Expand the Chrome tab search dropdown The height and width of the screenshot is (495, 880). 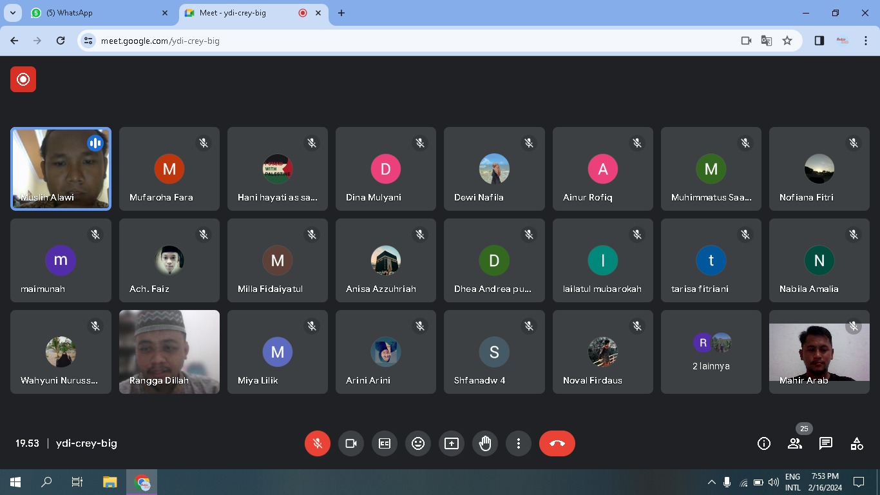12,13
